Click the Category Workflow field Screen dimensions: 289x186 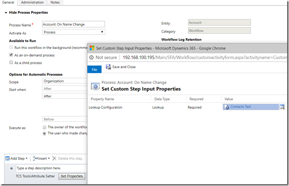coord(219,31)
